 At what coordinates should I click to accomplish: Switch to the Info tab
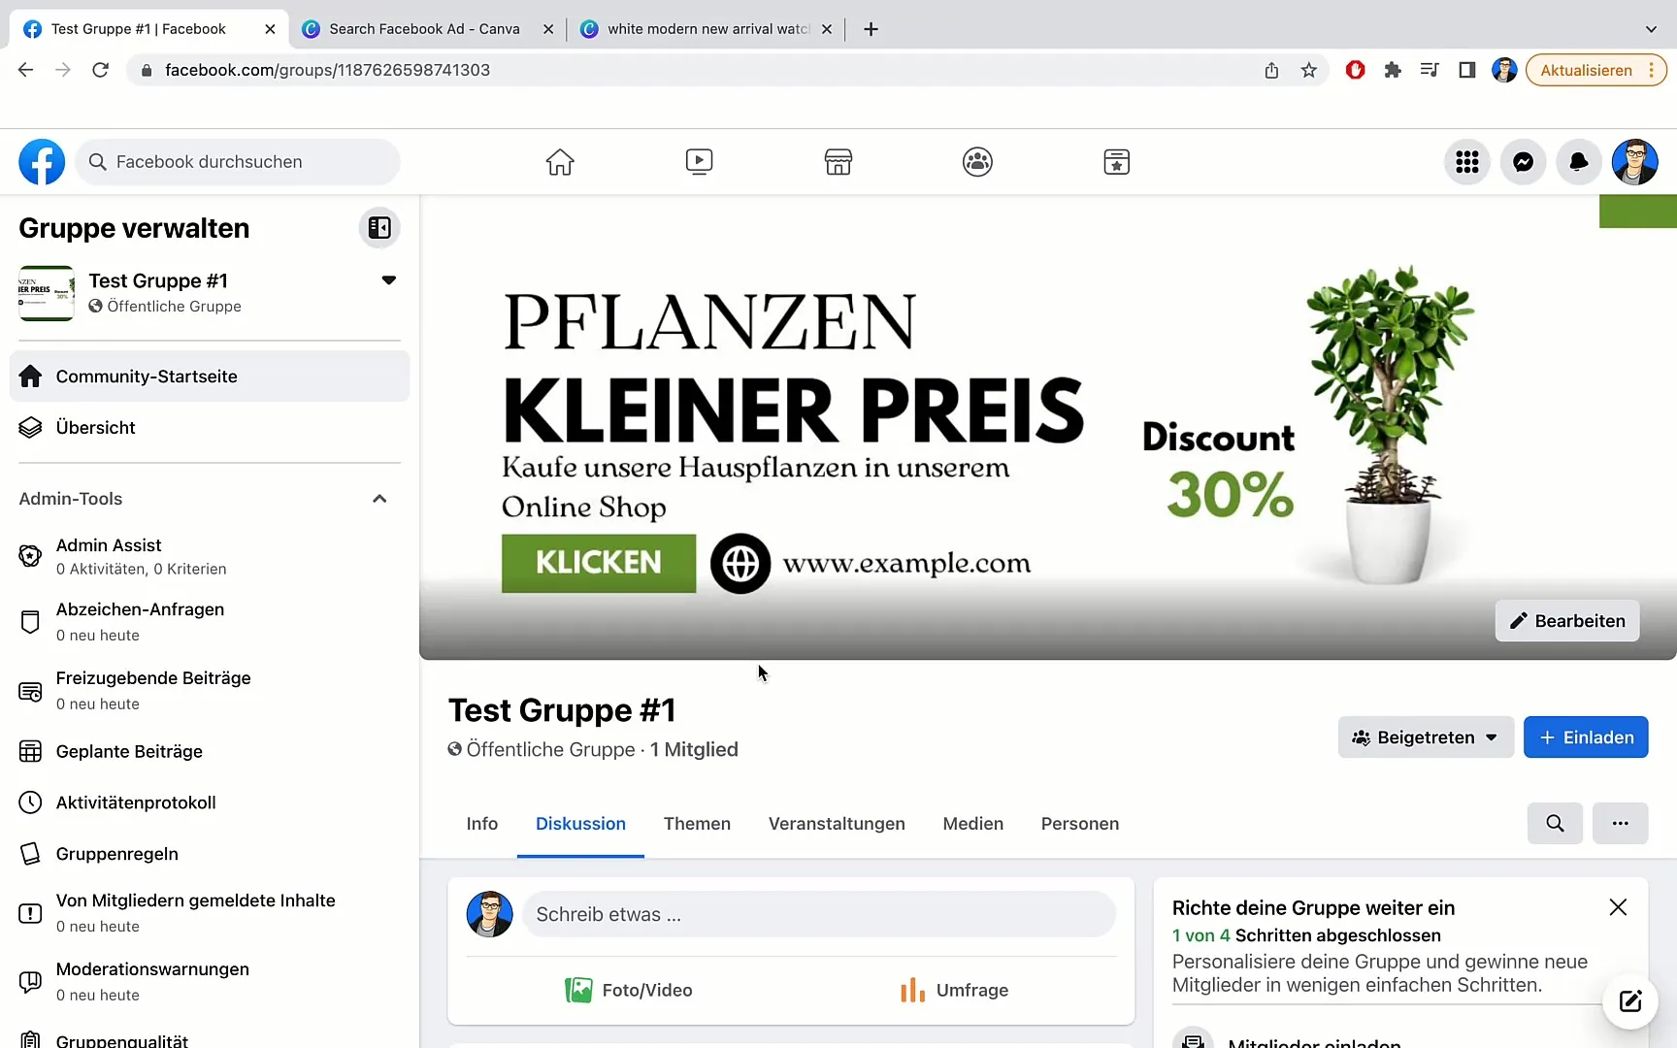pyautogui.click(x=481, y=824)
